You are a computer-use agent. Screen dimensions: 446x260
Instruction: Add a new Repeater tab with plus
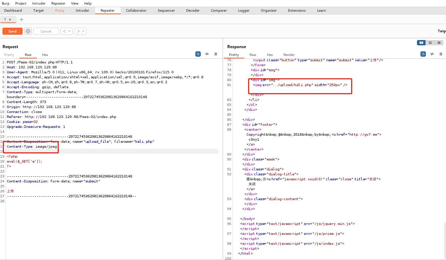[x=22, y=19]
